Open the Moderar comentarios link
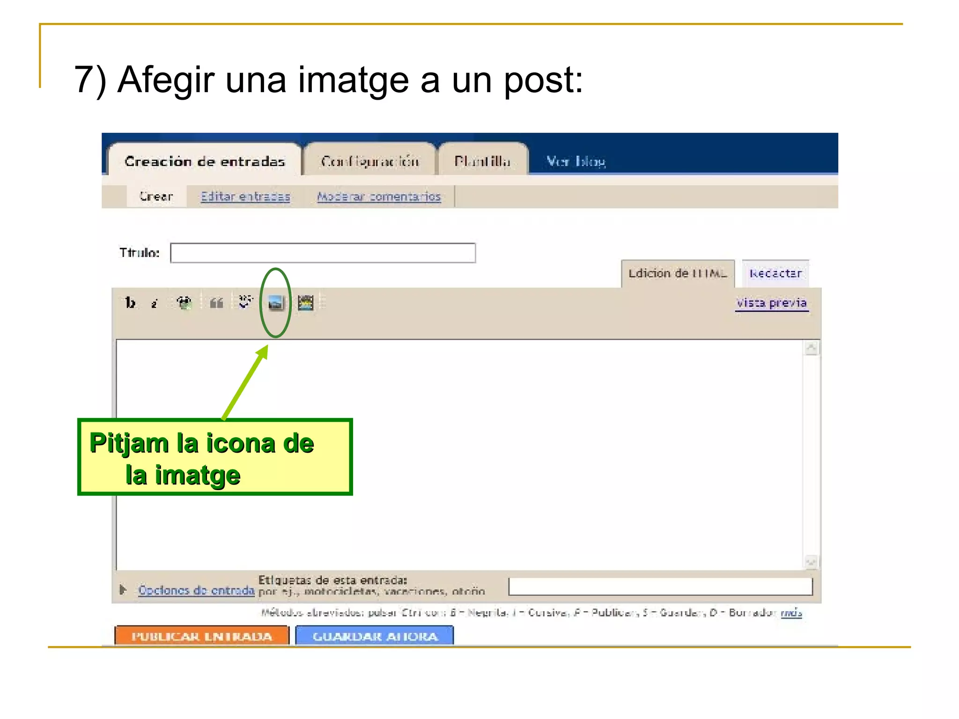 click(379, 196)
